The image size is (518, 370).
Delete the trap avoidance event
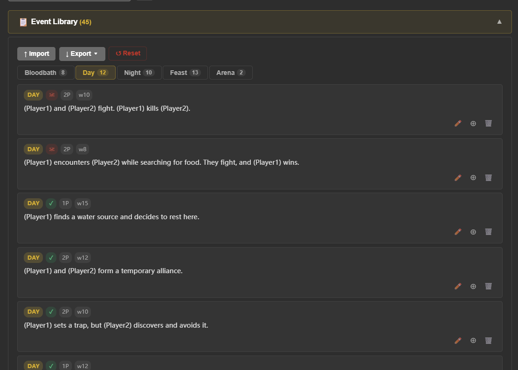(488, 341)
